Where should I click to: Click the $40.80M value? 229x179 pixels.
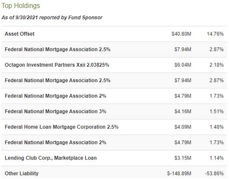181,34
